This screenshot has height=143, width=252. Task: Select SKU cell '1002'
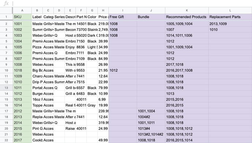22,30
